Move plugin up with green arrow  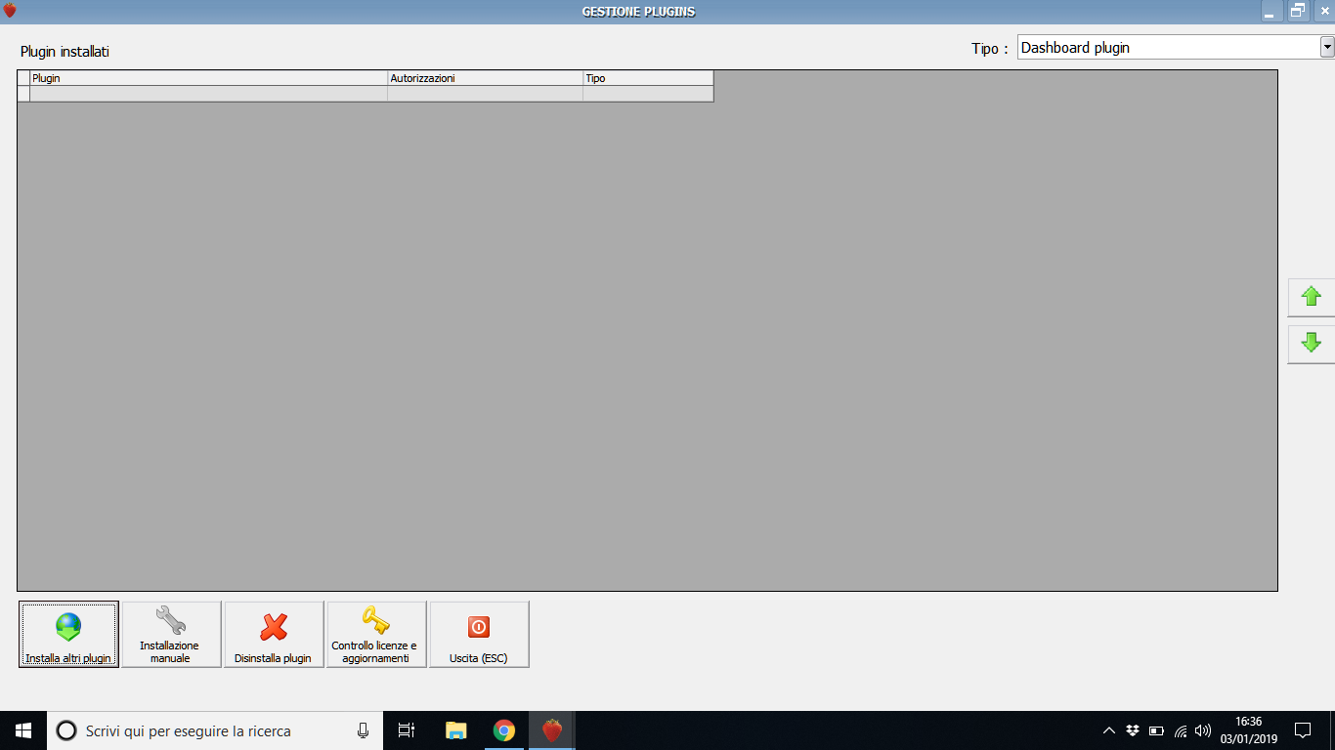1312,297
